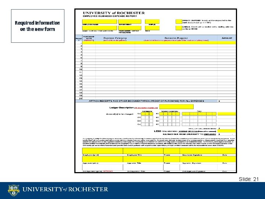Click the DEPARTMENT yellow field
The image size is (265, 199).
coord(130,21)
